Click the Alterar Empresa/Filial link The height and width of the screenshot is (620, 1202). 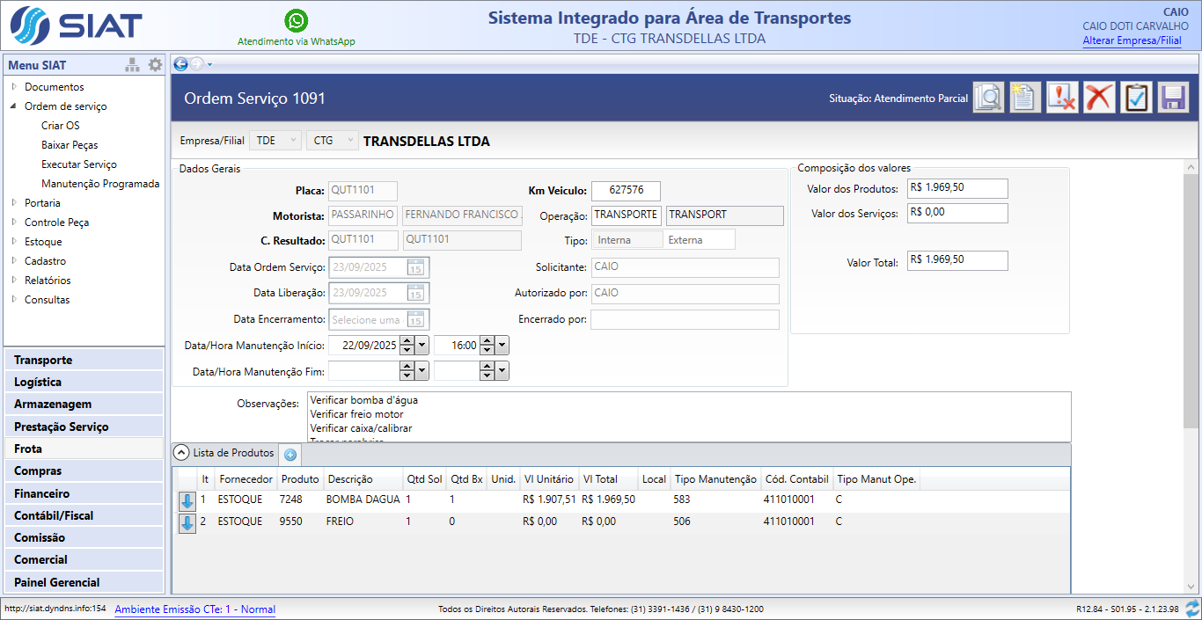[x=1132, y=40]
